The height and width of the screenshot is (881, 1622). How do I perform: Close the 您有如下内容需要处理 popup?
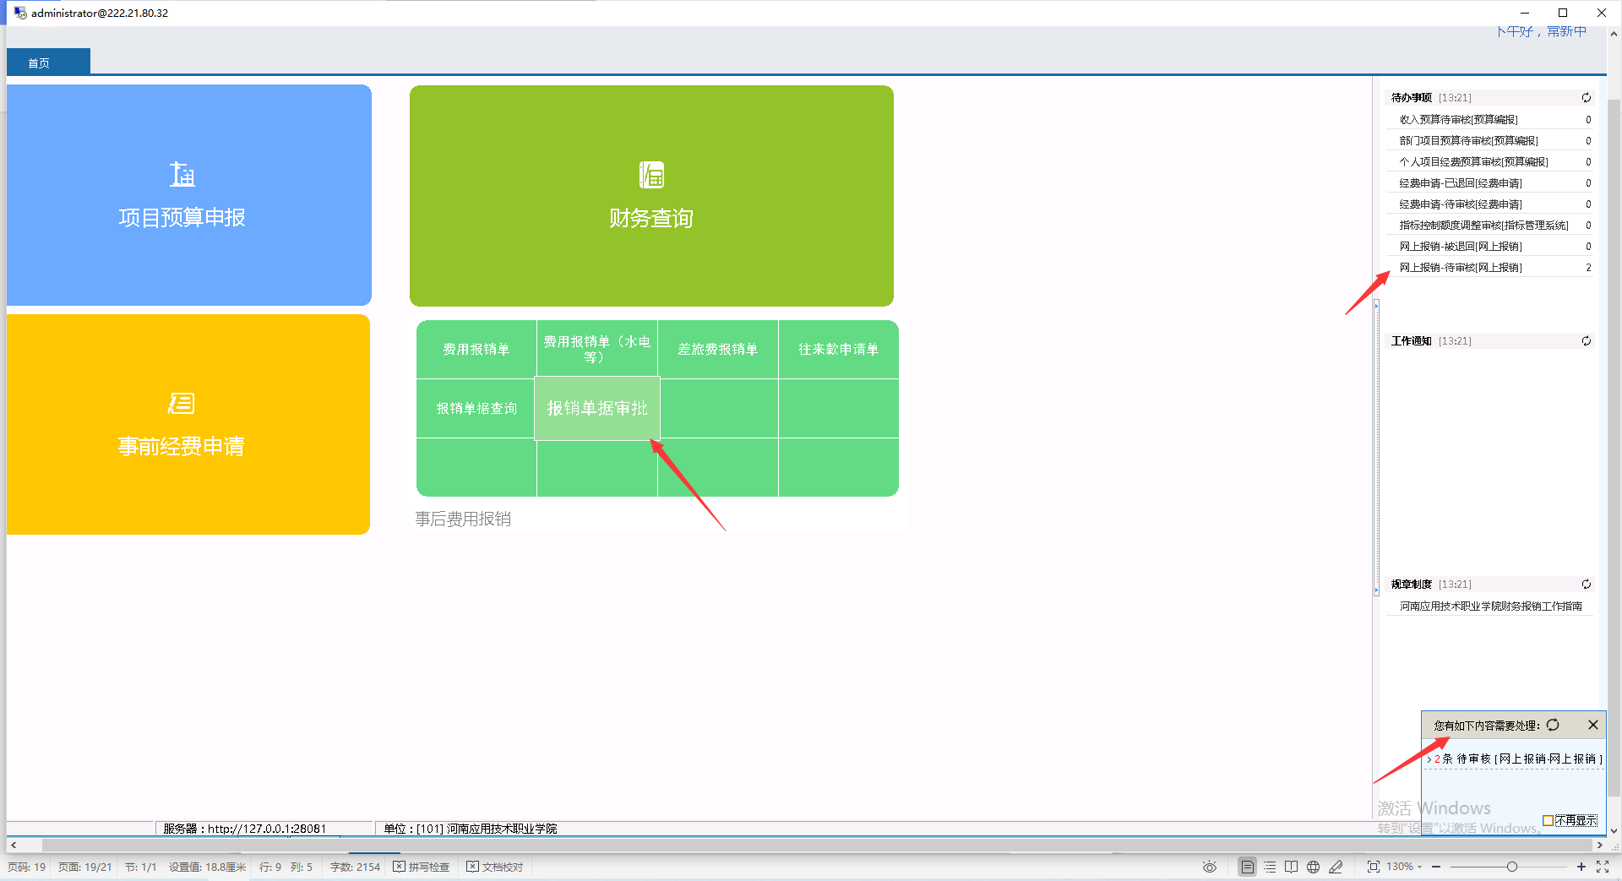[1592, 725]
